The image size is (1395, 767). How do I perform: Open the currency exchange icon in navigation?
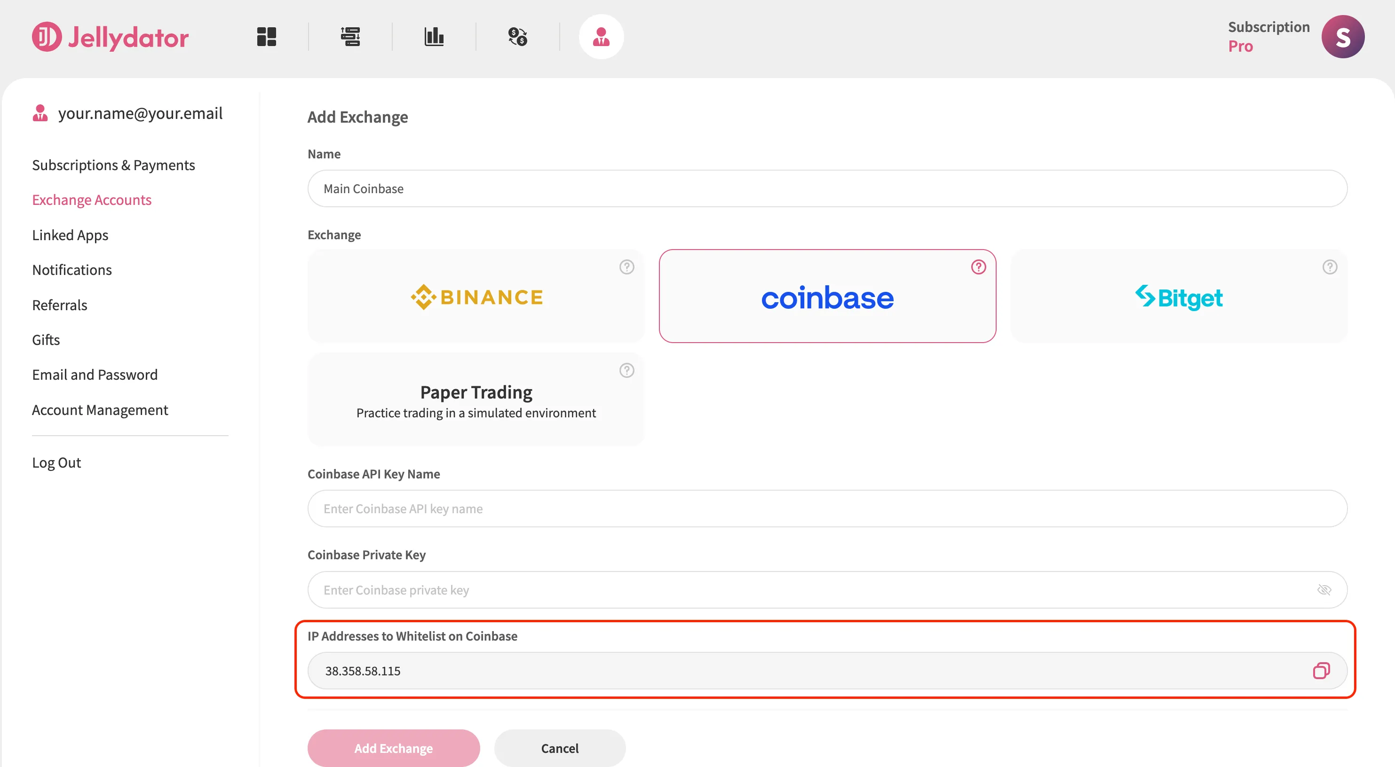coord(518,37)
